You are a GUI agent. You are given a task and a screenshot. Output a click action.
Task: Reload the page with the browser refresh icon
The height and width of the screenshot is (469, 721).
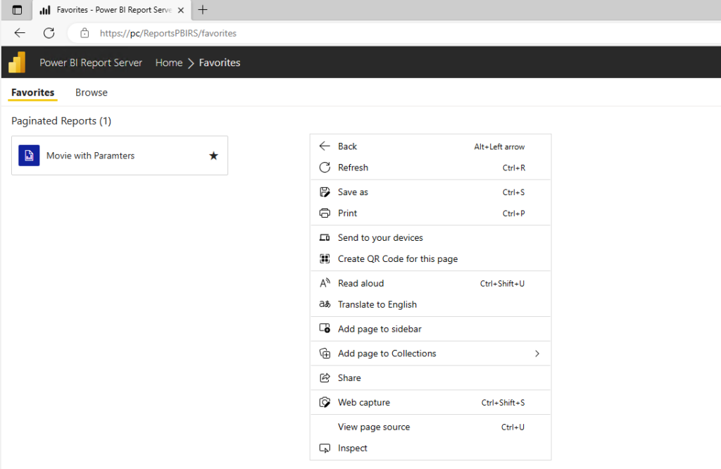[49, 33]
